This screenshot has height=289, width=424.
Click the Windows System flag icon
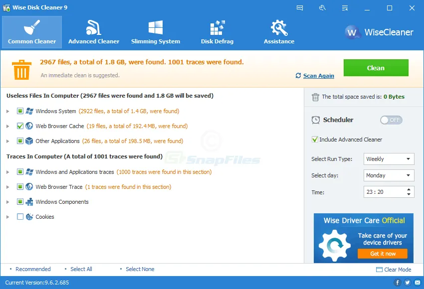click(29, 111)
